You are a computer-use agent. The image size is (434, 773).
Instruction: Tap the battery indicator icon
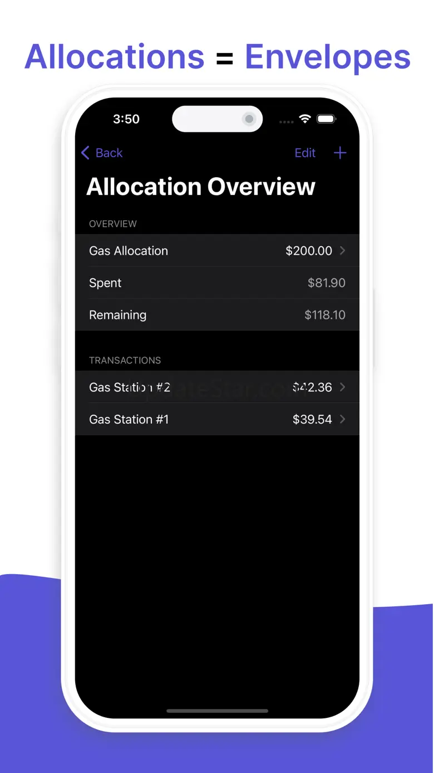pyautogui.click(x=326, y=119)
